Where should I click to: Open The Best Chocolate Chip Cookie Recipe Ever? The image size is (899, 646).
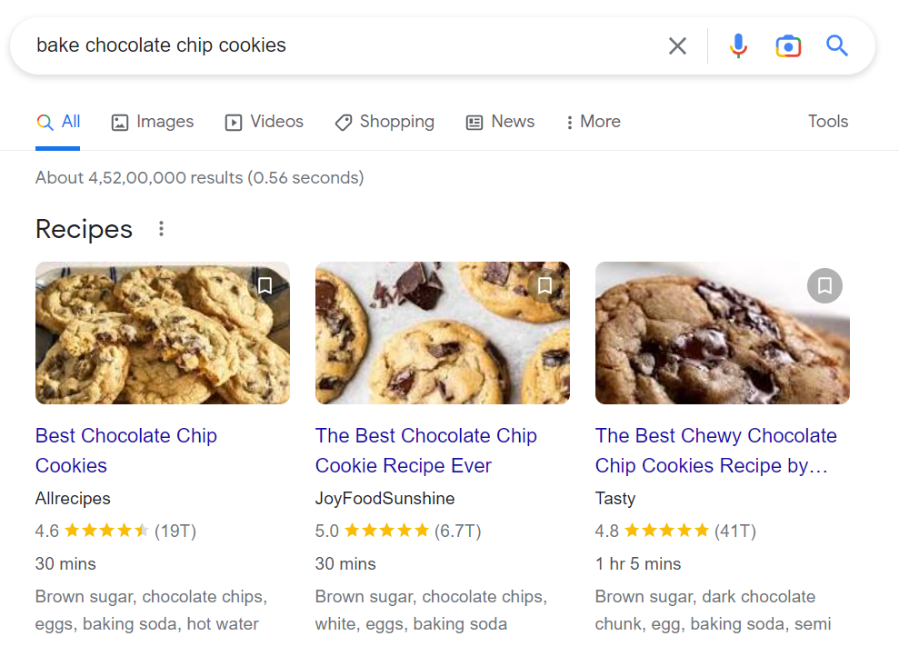point(426,451)
